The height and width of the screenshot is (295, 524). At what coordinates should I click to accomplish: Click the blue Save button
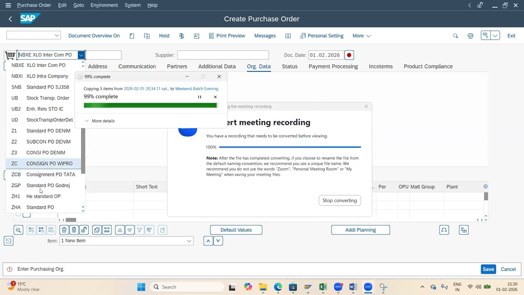pyautogui.click(x=488, y=269)
